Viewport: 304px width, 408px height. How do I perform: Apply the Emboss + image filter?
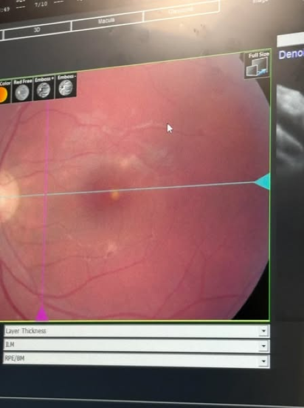44,88
